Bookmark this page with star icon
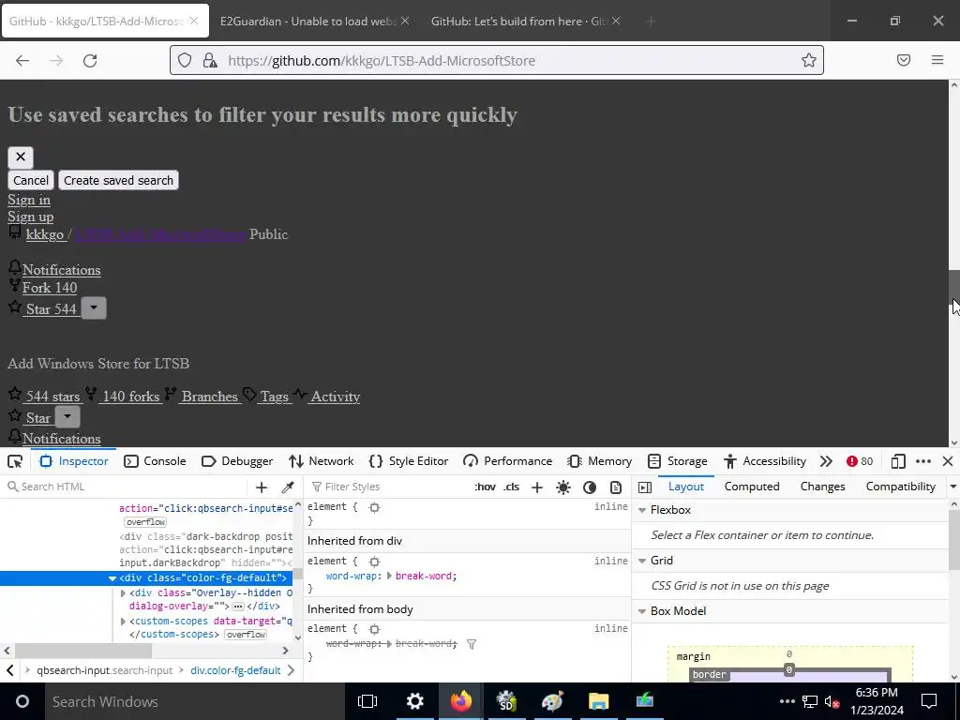Image resolution: width=960 pixels, height=720 pixels. 809,60
